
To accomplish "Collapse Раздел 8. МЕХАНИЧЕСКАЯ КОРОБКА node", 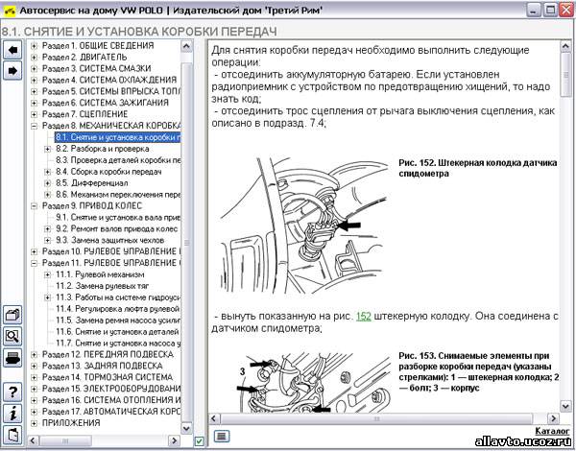I will point(34,126).
